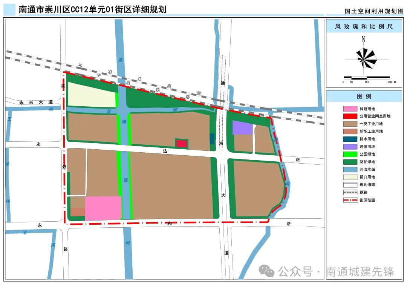Click the 风玫瑰和比例尺 panel header
407x288 pixels.
(x=364, y=27)
